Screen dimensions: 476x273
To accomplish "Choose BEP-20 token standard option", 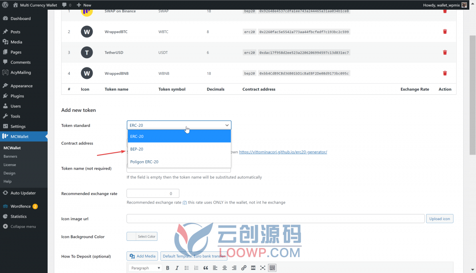I will point(179,149).
